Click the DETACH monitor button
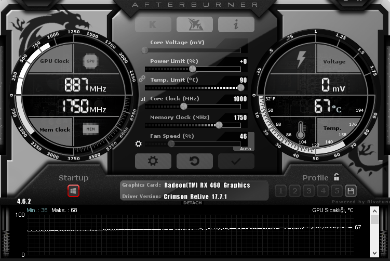The height and width of the screenshot is (261, 390). coord(193,203)
